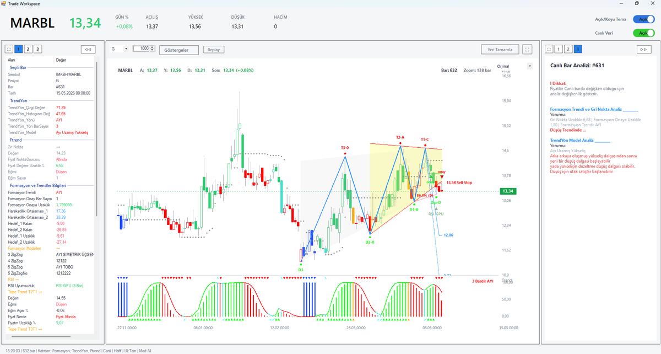
Task: Click the left panel vertical scrollbar
Action: (x=96, y=138)
